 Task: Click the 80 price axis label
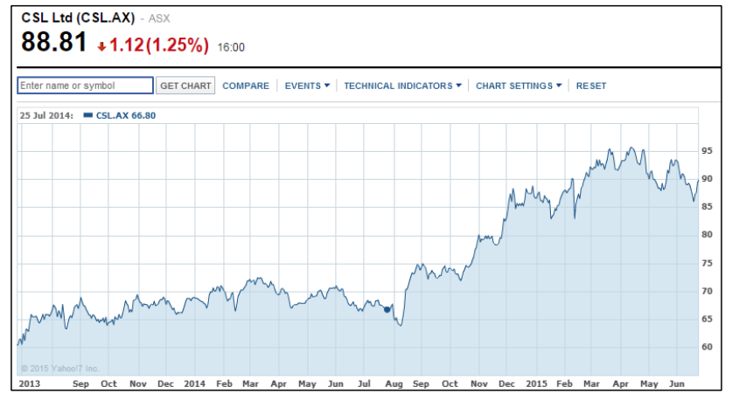click(707, 235)
